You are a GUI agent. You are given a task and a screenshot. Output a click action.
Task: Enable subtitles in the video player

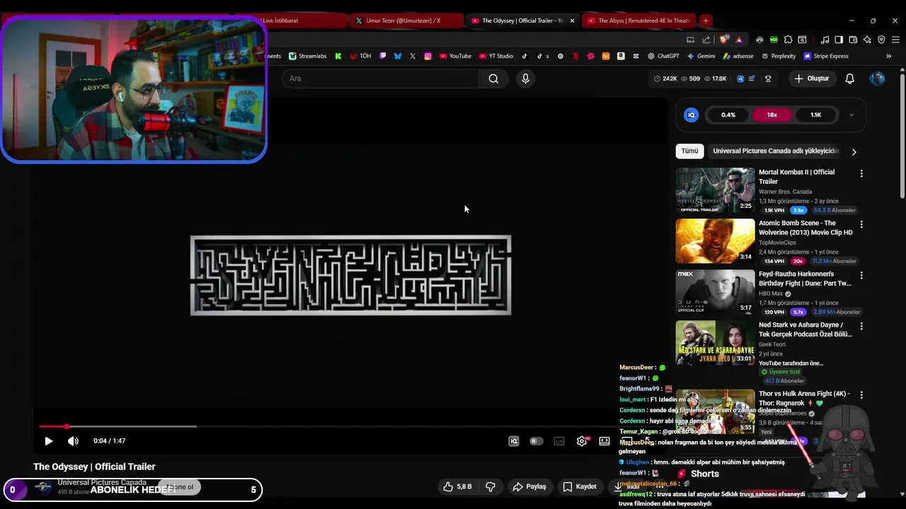point(559,441)
